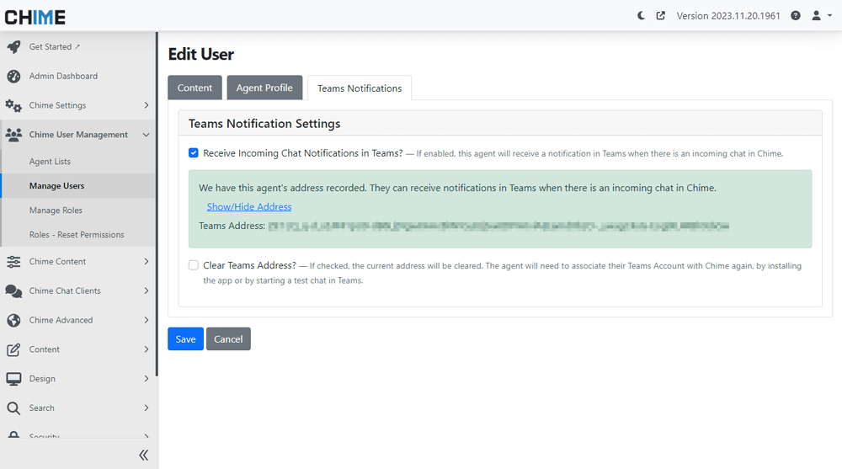Image resolution: width=842 pixels, height=469 pixels.
Task: Toggle dark mode moon icon
Action: click(641, 16)
